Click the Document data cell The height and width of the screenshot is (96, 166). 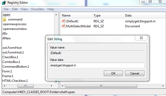point(133,26)
